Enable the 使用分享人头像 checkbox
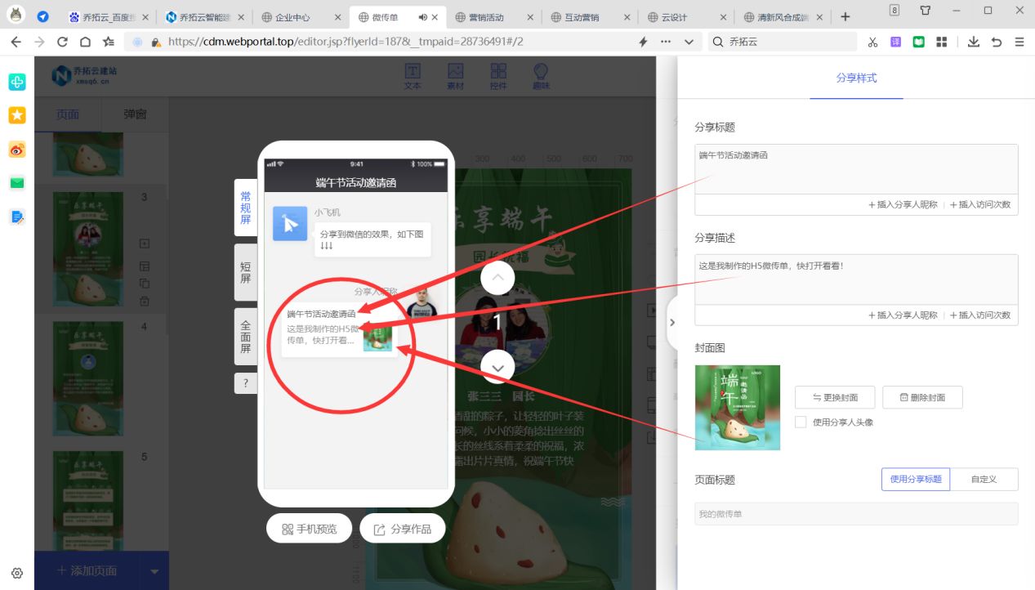1035x590 pixels. (801, 422)
